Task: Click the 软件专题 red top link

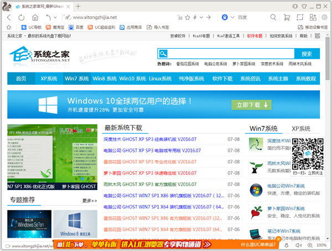Action: (255, 36)
